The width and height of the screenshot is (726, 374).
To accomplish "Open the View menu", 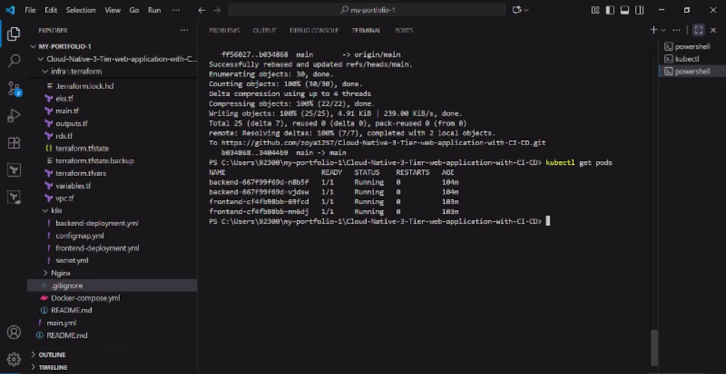I will click(112, 10).
